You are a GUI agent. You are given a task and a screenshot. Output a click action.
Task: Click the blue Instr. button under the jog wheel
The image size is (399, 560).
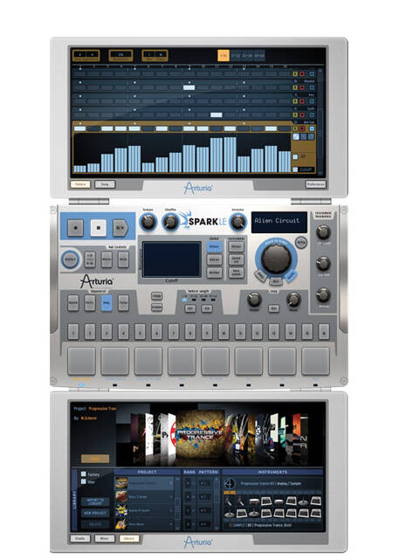pos(291,275)
